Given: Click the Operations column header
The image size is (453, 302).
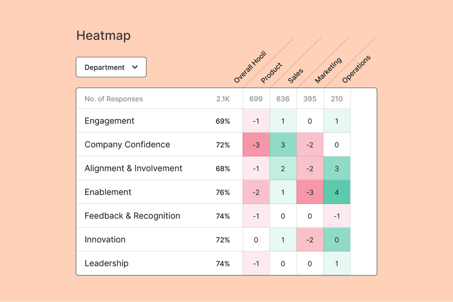Looking at the screenshot, I should click(x=356, y=69).
